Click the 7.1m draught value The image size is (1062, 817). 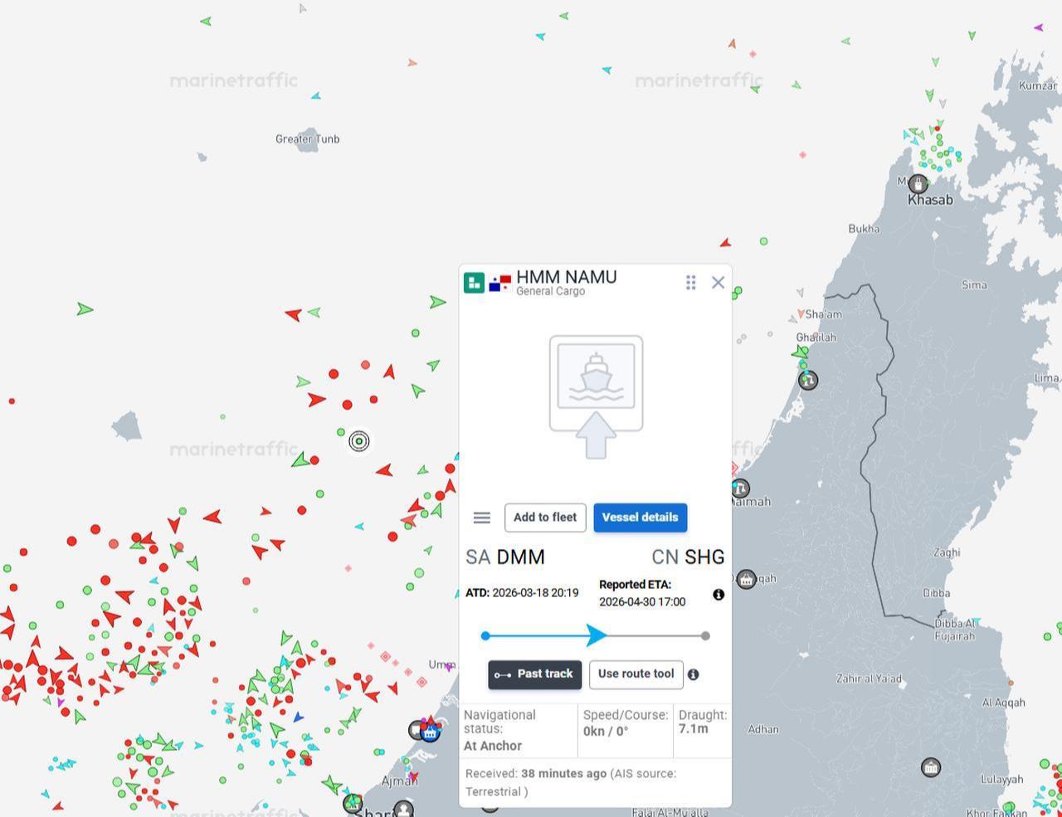694,729
